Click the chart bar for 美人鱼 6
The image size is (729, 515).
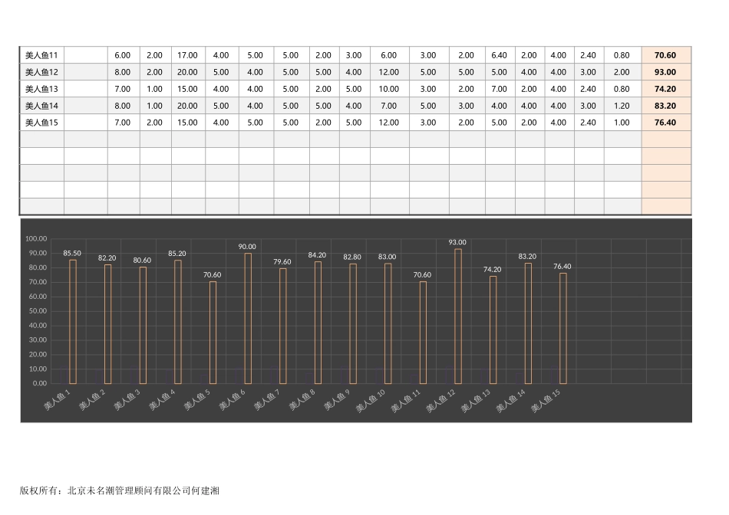point(247,318)
